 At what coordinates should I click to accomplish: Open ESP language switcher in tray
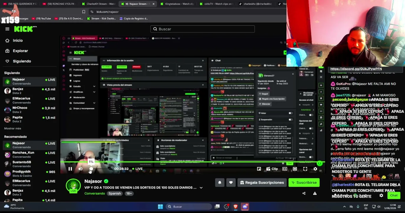[x=366, y=207]
